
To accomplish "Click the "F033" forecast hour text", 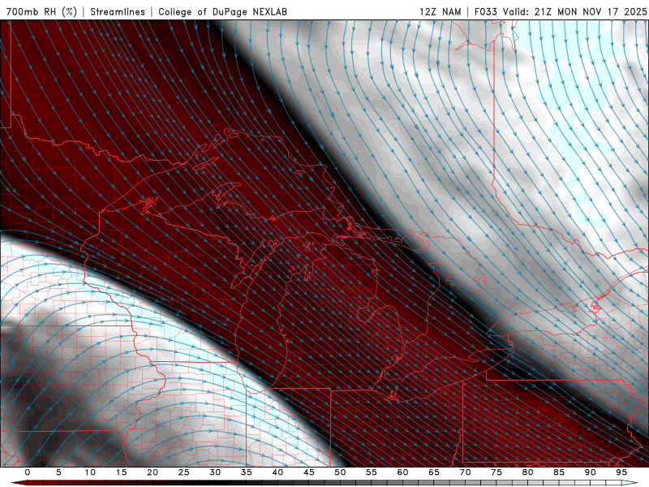I will tap(485, 11).
